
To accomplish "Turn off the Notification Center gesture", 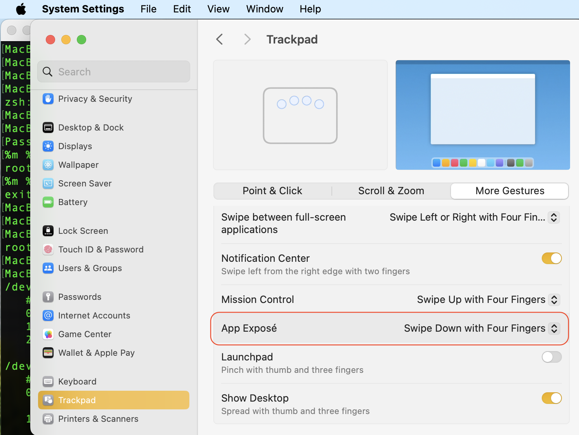I will pyautogui.click(x=551, y=258).
